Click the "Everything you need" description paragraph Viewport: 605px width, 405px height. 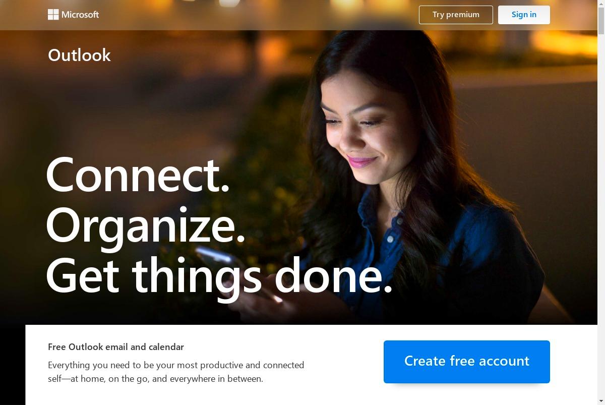pyautogui.click(x=176, y=372)
